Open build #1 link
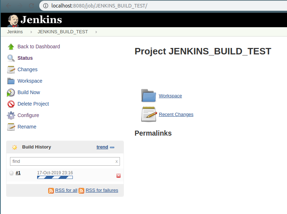The image size is (287, 214). [x=18, y=173]
